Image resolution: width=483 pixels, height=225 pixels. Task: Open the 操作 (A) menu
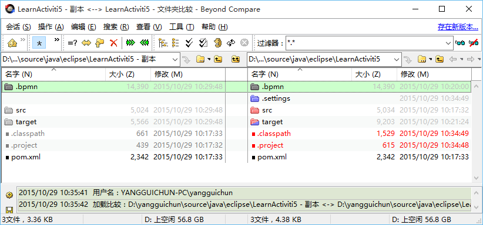coord(51,27)
